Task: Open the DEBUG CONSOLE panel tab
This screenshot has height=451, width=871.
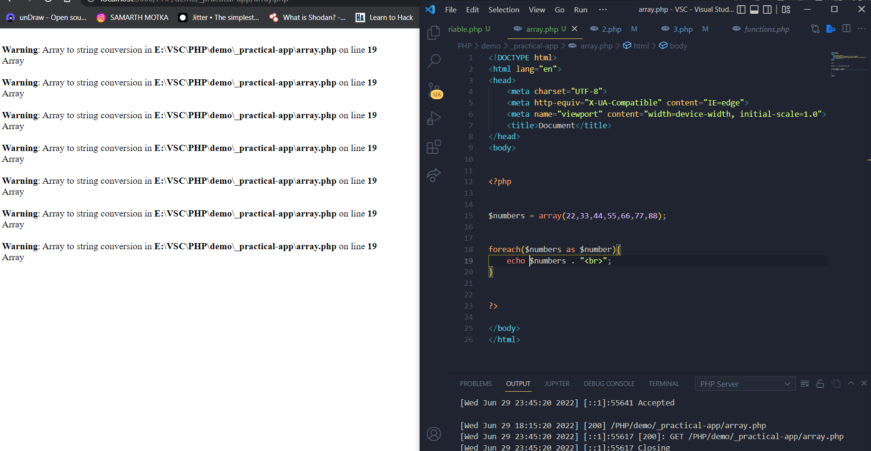Action: 609,384
